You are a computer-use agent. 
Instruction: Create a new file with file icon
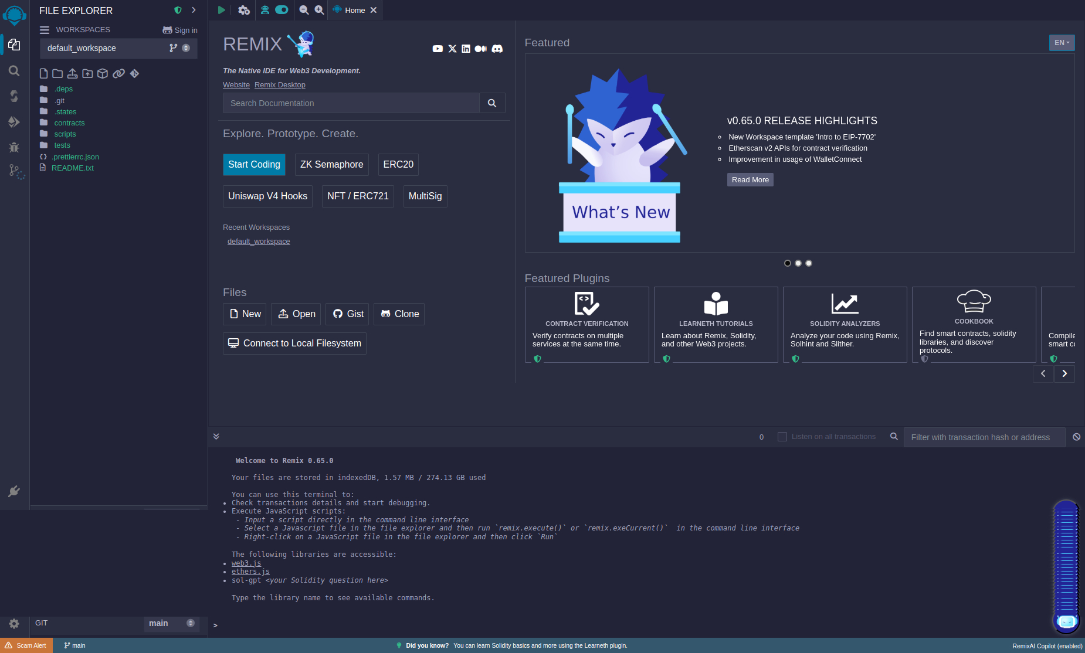coord(43,73)
